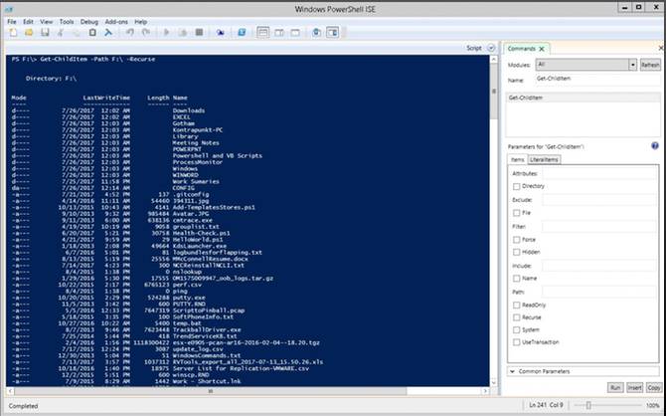Click the Clear Console Pane icon
Screen dimensions: 666x416
(108, 33)
